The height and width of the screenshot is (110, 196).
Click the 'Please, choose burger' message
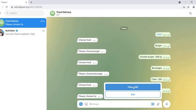[92, 51]
